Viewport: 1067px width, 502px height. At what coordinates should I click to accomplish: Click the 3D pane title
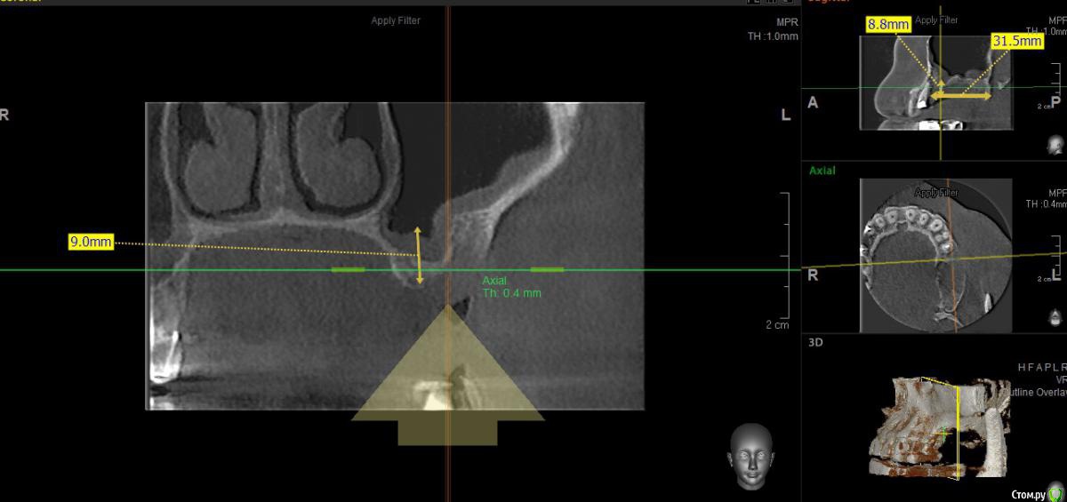click(815, 341)
